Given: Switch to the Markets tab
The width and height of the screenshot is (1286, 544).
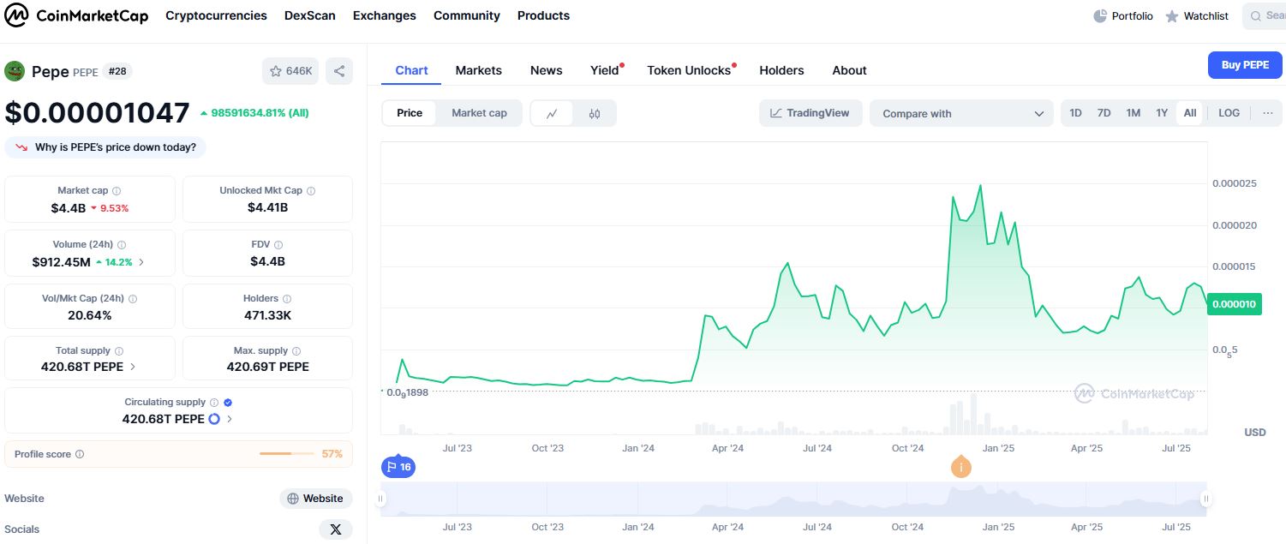Looking at the screenshot, I should pyautogui.click(x=479, y=70).
